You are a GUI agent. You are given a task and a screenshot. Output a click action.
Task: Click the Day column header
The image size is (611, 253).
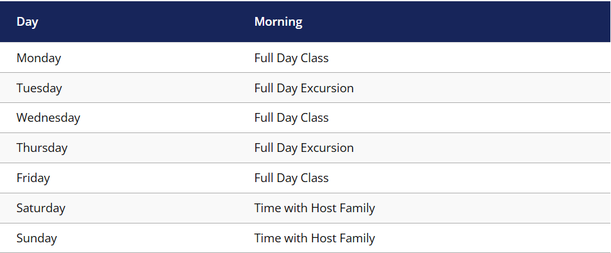coord(28,22)
